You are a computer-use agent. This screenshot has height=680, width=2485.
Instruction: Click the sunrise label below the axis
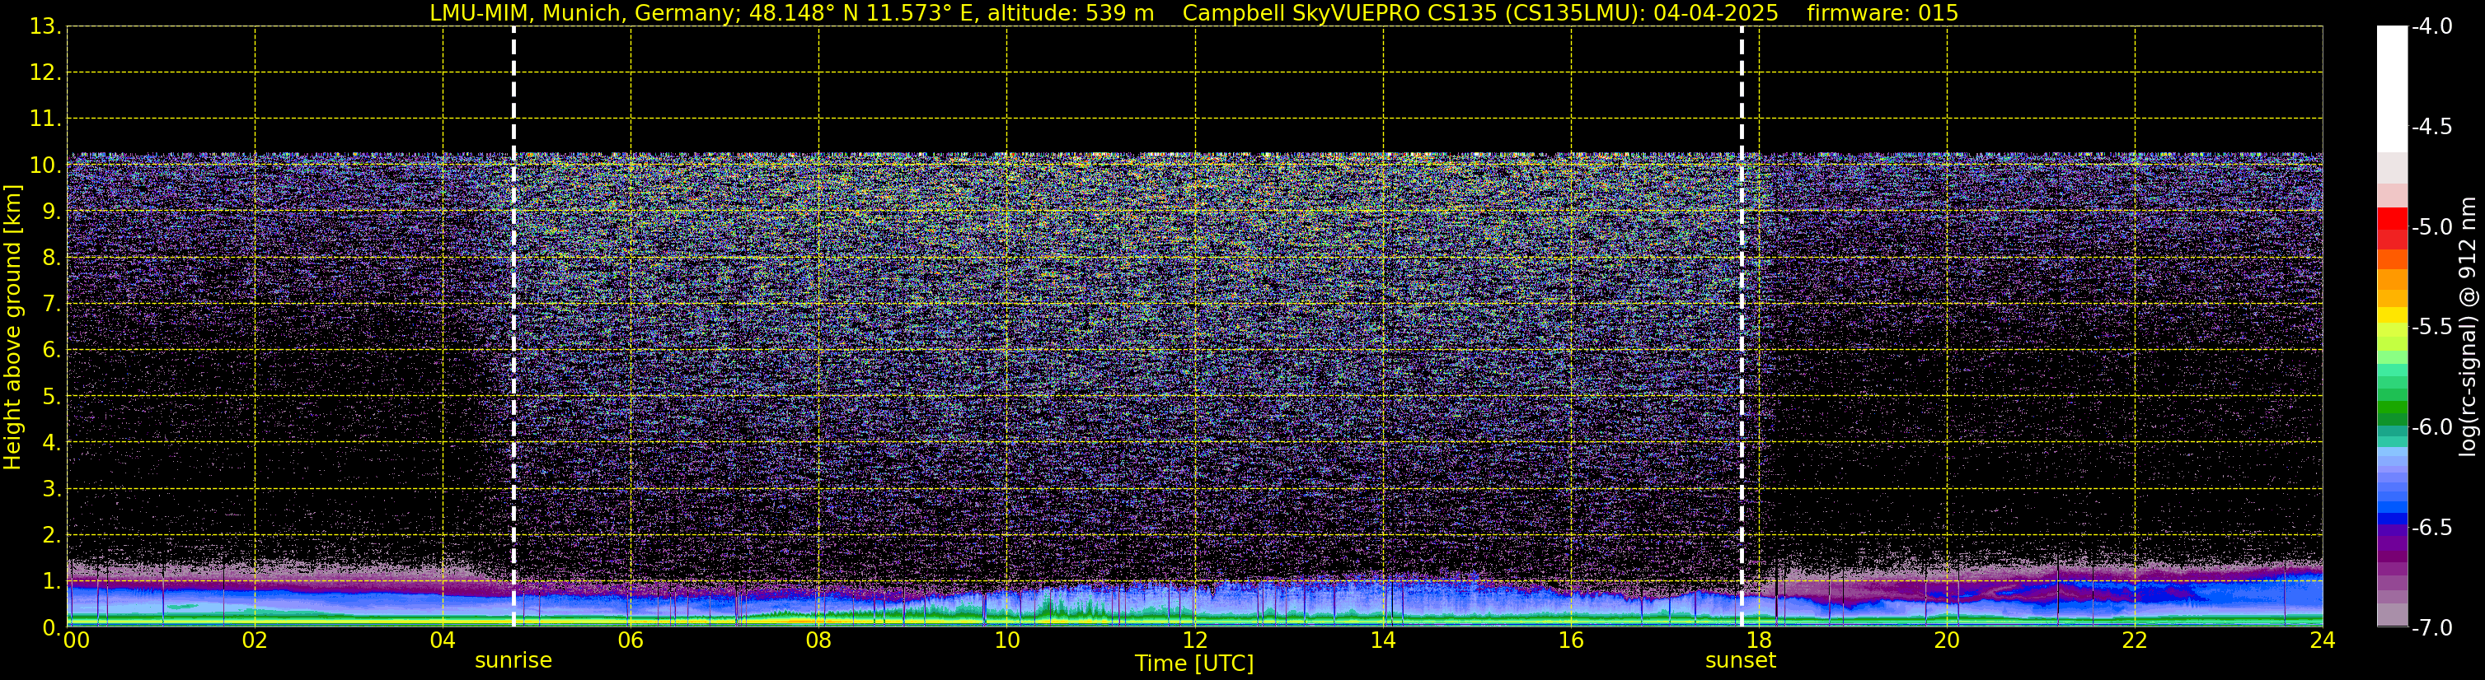tap(513, 661)
